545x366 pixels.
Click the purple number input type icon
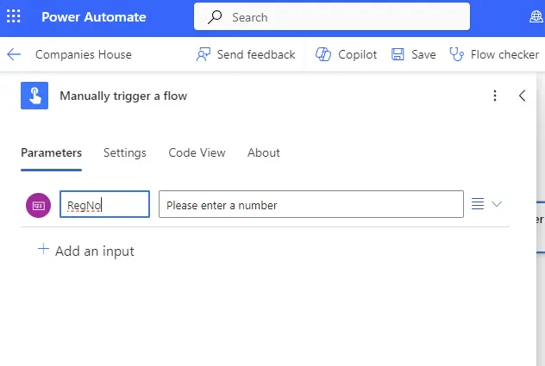pyautogui.click(x=38, y=205)
